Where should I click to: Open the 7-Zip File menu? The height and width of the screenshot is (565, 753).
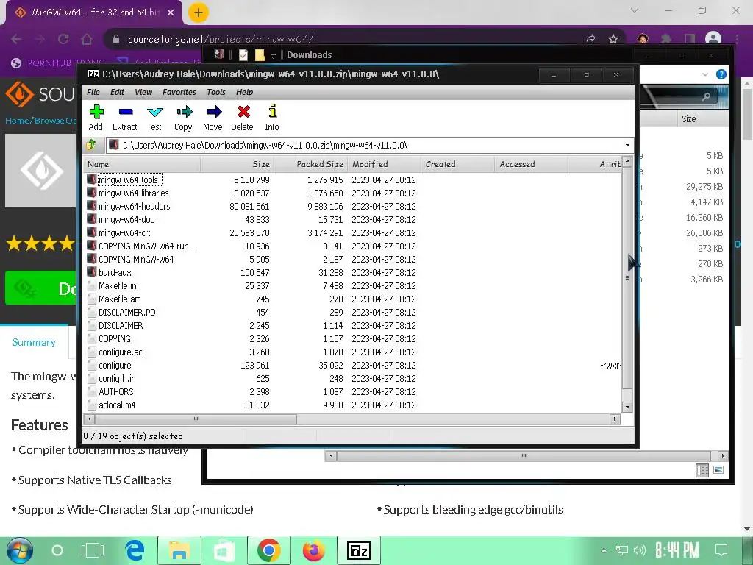pos(93,92)
